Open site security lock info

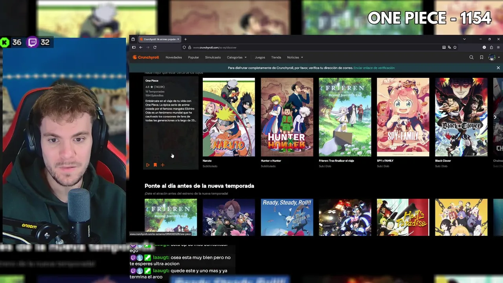click(x=189, y=48)
